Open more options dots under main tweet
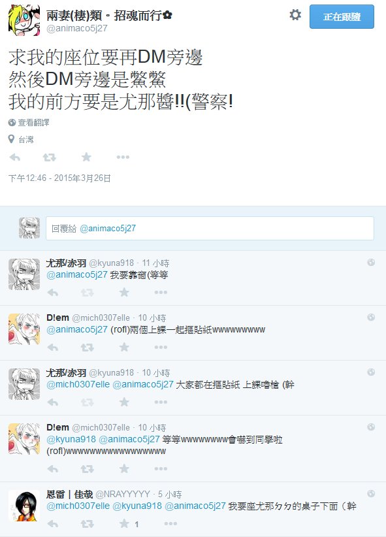The height and width of the screenshot is (537, 386). [x=123, y=157]
